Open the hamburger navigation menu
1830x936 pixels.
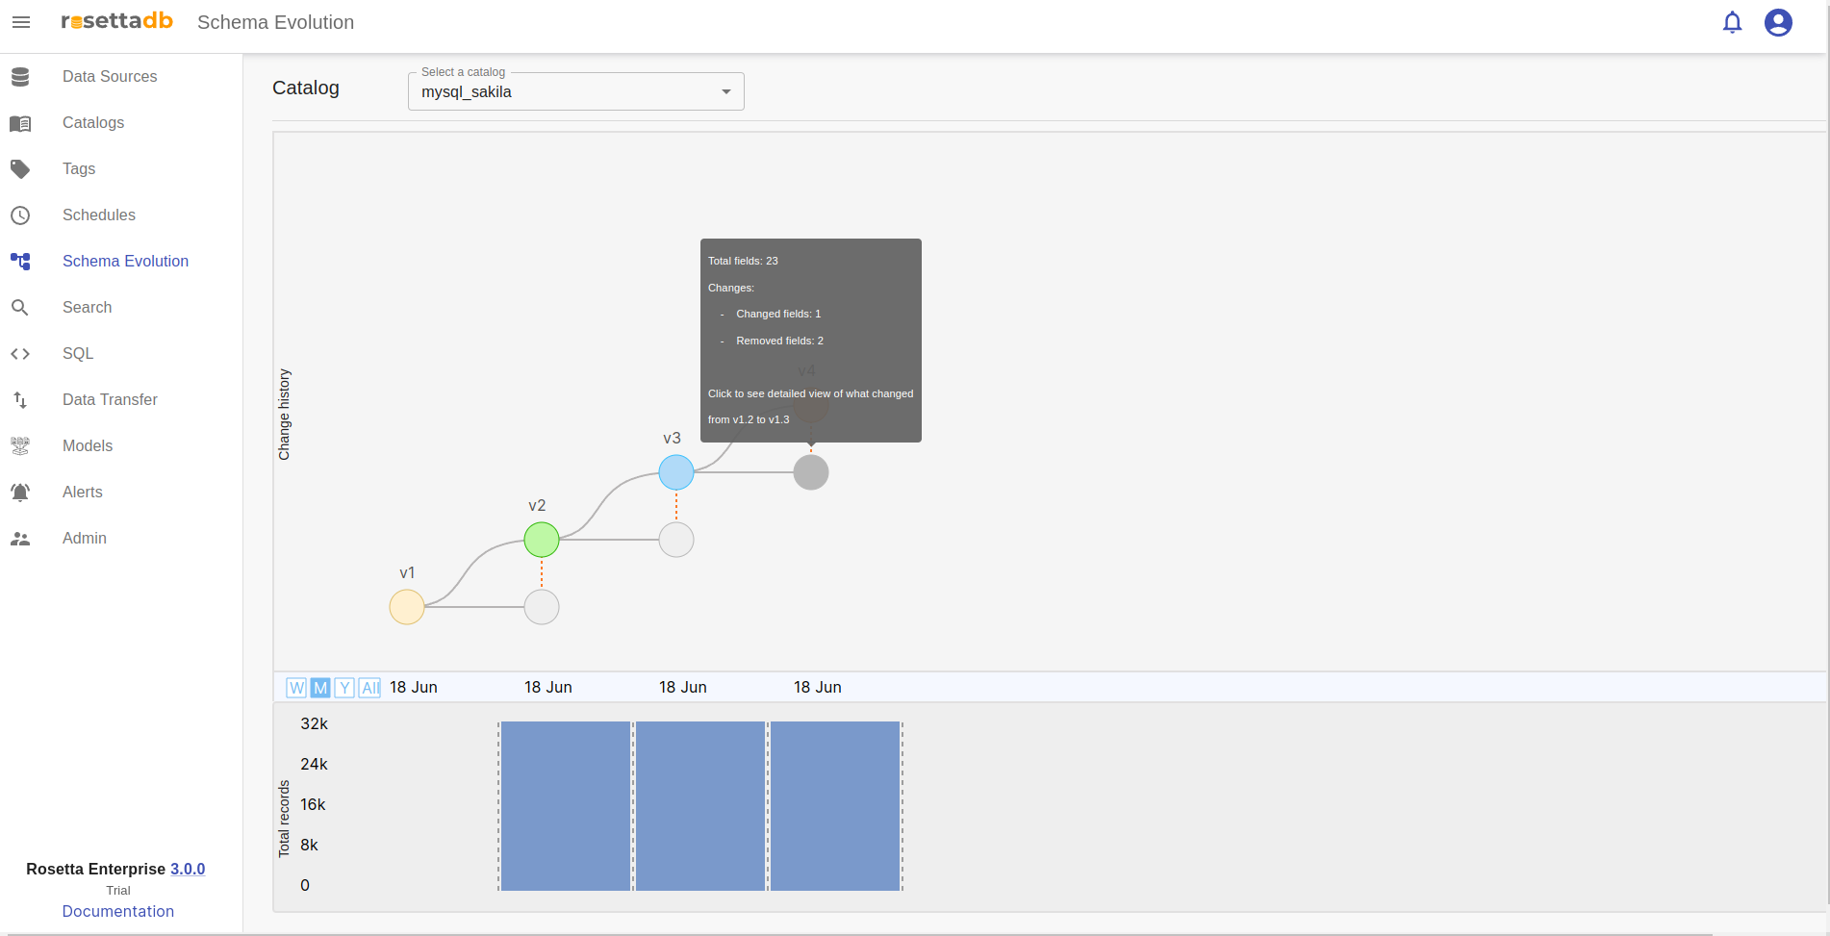tap(21, 22)
